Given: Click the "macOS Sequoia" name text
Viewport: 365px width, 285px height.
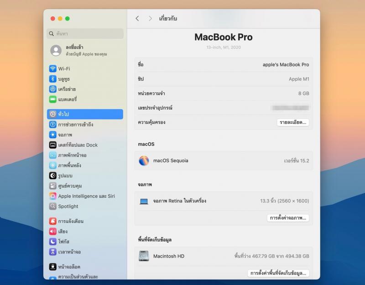Looking at the screenshot, I should pyautogui.click(x=171, y=161).
